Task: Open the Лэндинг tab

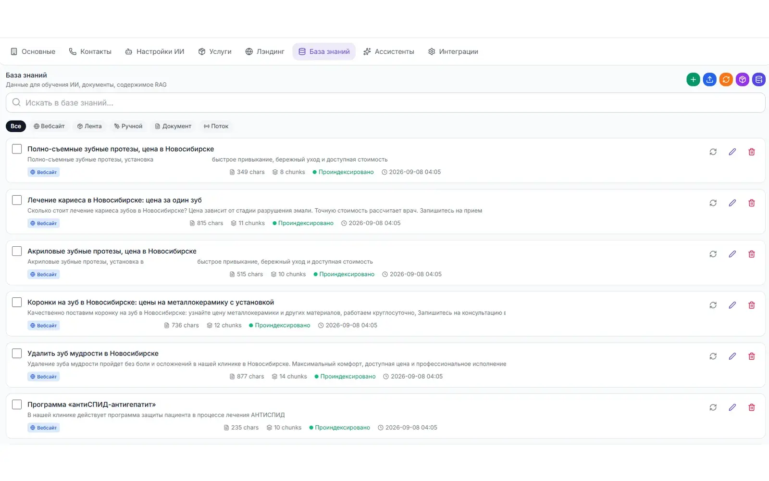Action: pyautogui.click(x=265, y=51)
